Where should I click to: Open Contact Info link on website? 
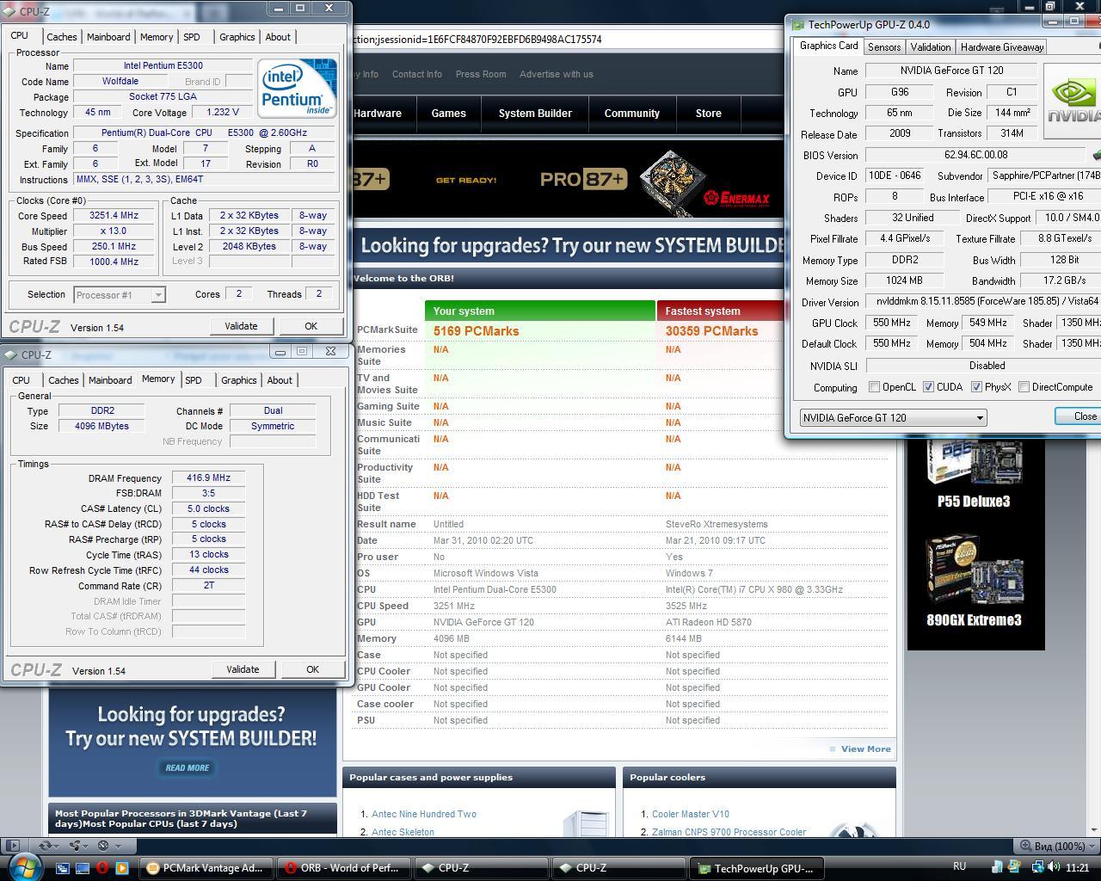(417, 74)
